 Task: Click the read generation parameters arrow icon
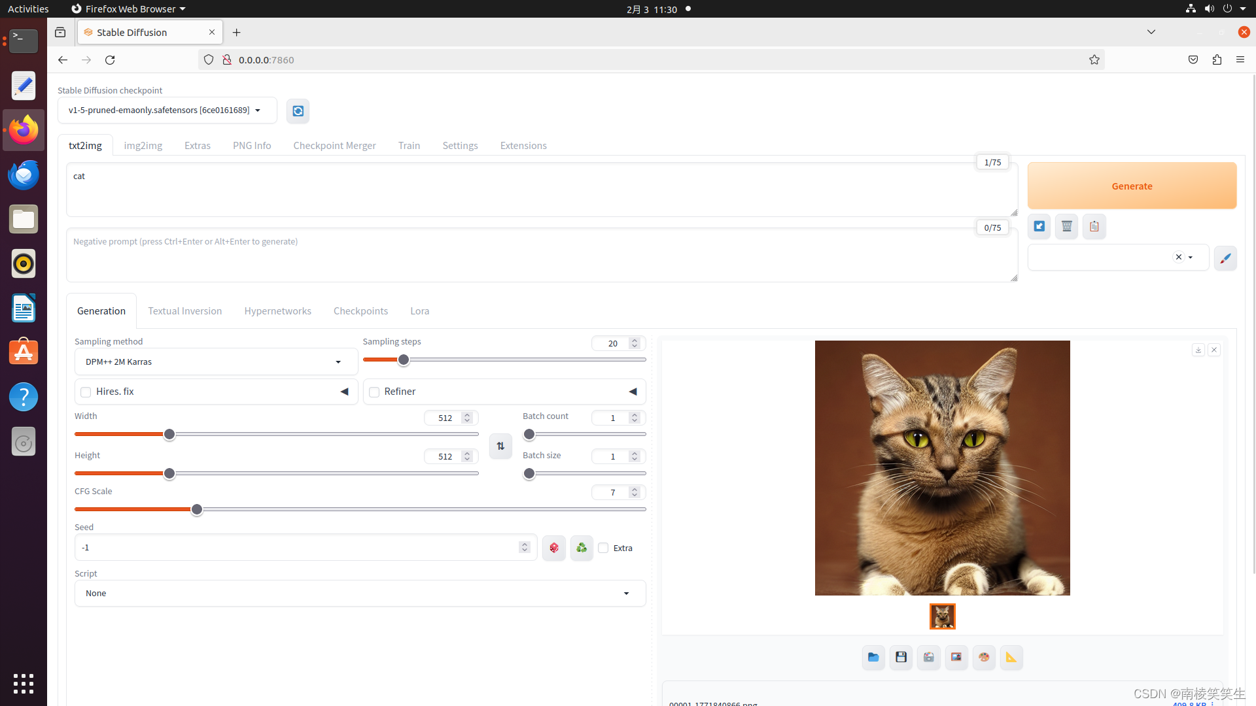[1039, 227]
